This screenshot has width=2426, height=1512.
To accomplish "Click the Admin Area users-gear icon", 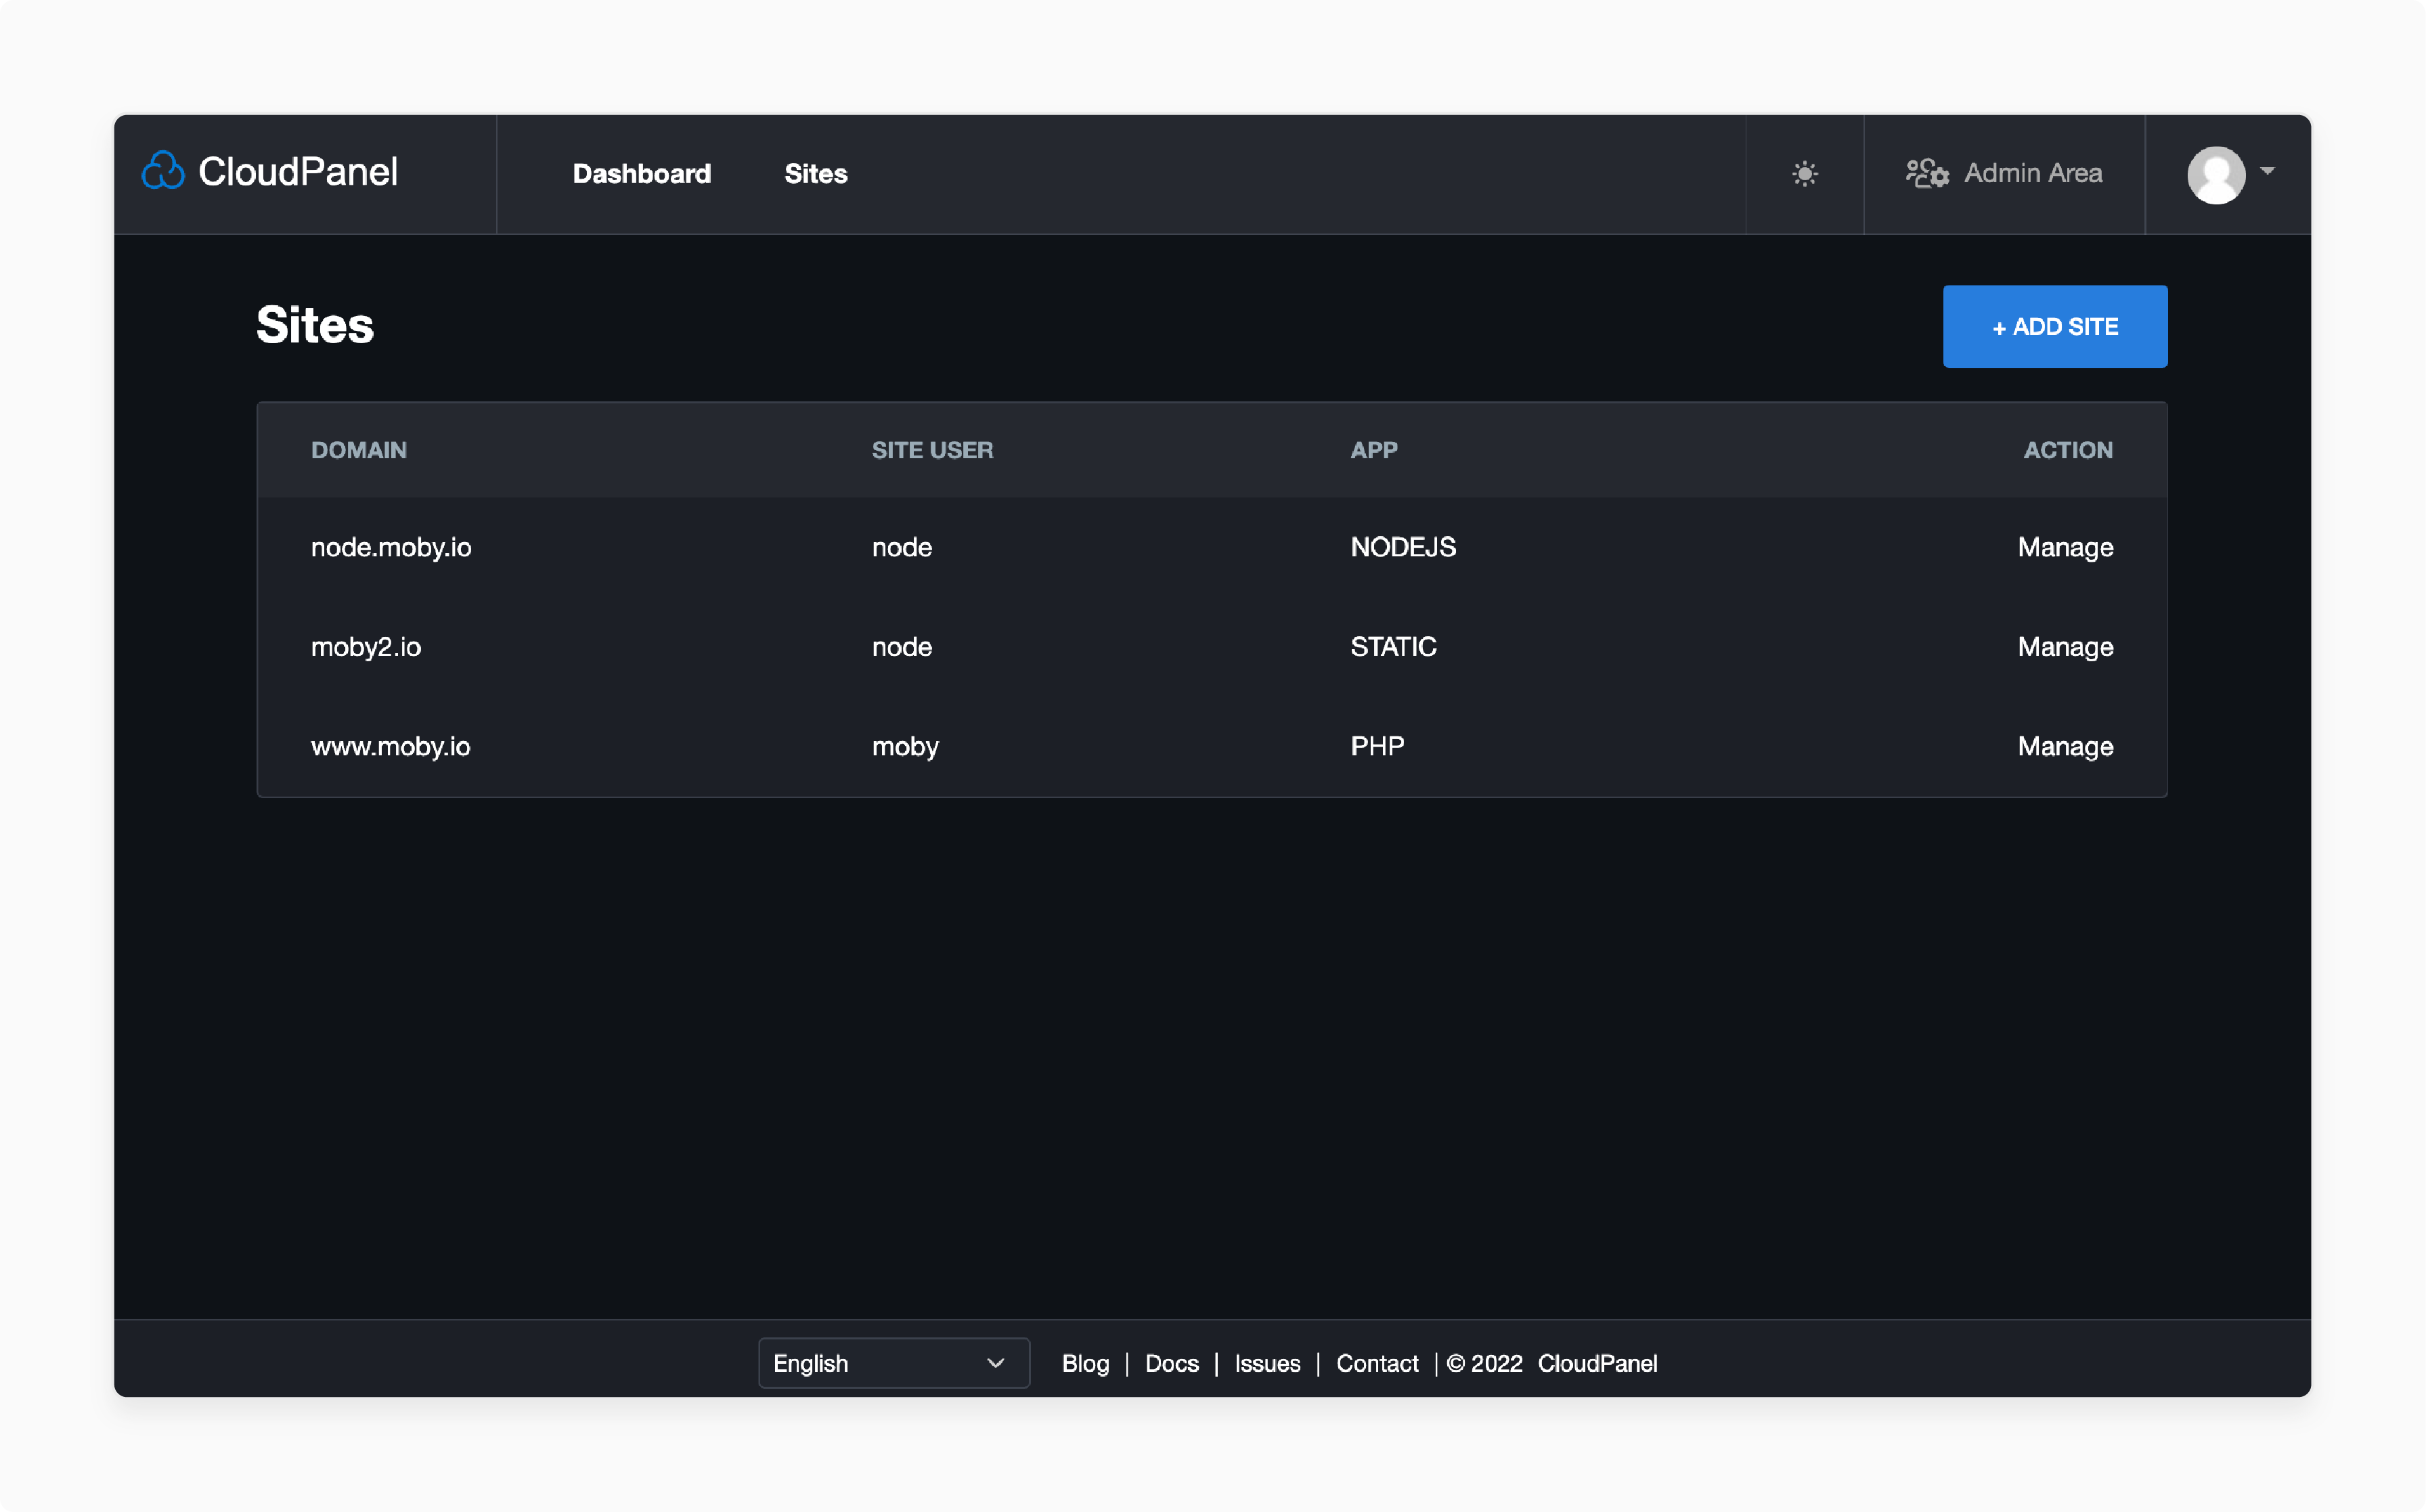I will (1927, 173).
